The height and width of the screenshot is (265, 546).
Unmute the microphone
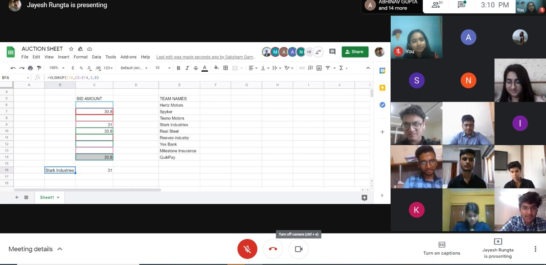[247, 249]
